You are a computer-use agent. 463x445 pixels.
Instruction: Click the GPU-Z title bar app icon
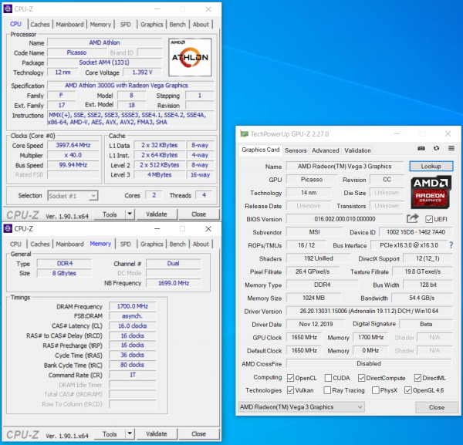pos(244,134)
